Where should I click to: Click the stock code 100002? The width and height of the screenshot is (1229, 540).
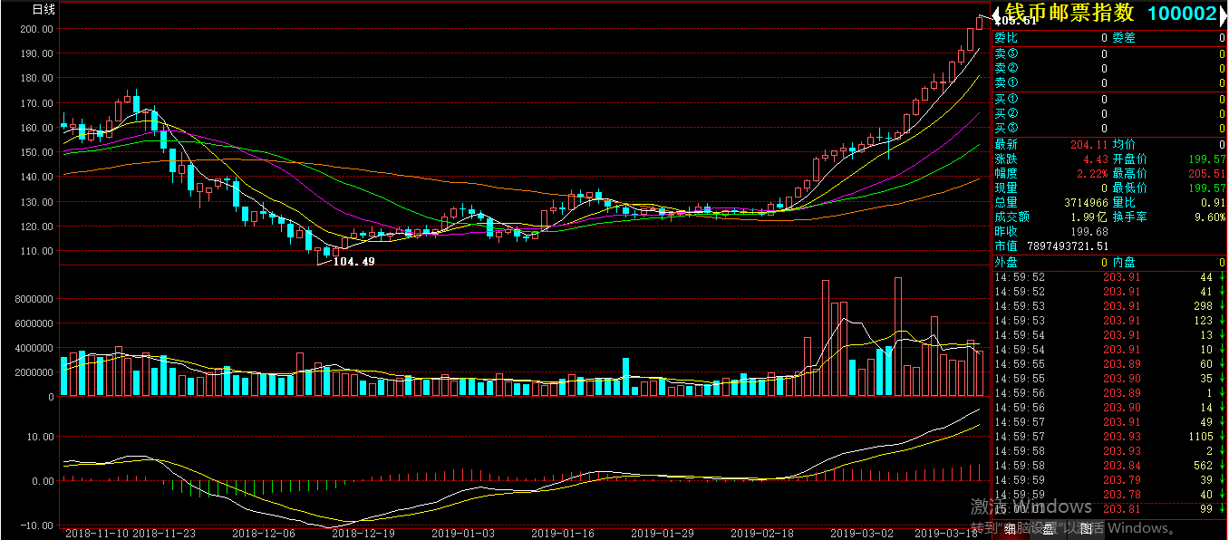1181,14
